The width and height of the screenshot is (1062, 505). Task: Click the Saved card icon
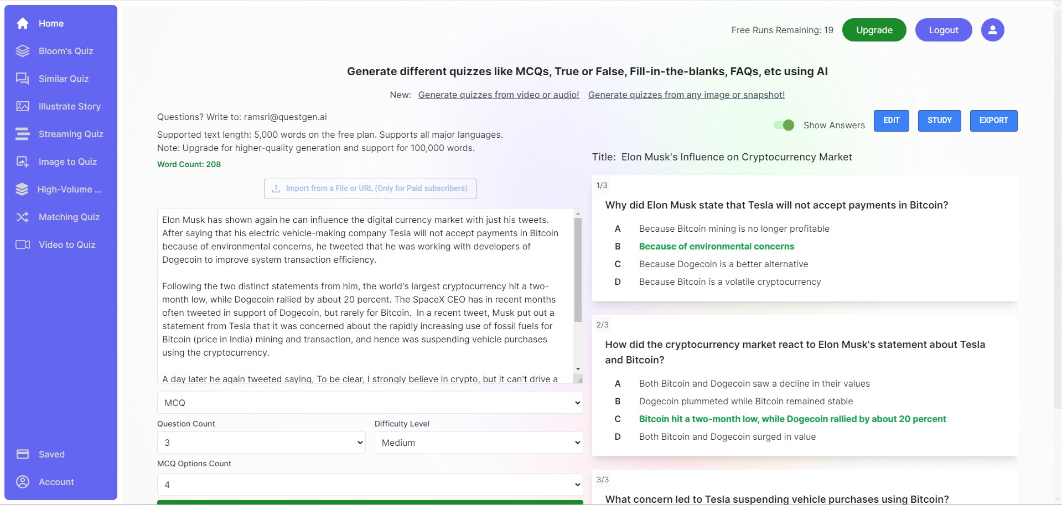23,454
